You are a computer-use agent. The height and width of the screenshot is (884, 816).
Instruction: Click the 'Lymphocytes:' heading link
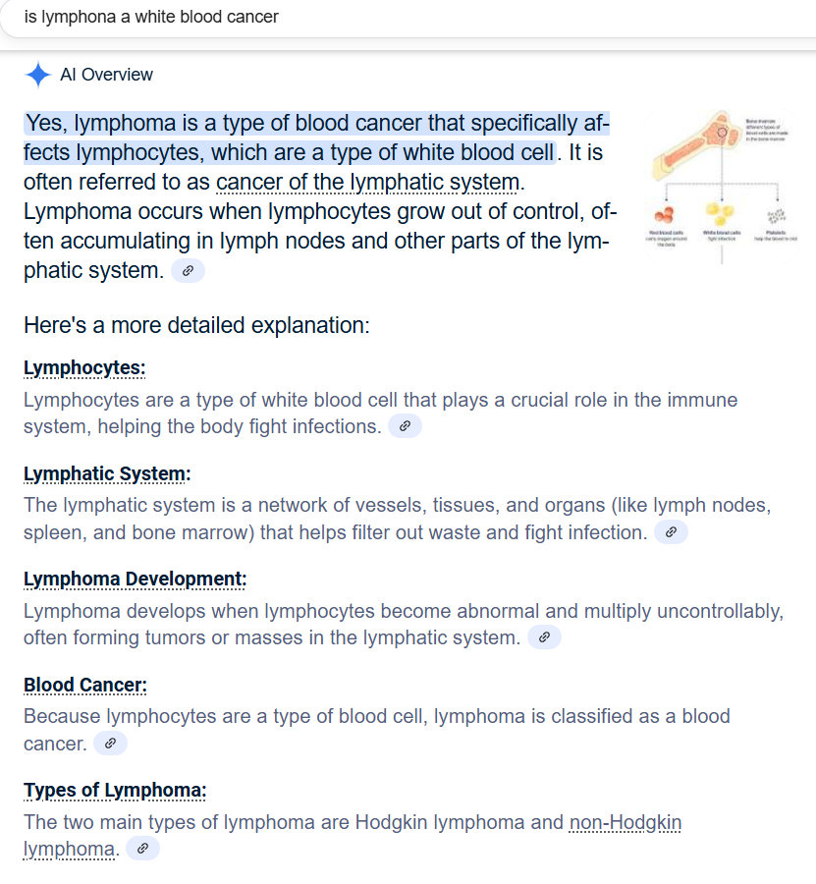tap(84, 368)
